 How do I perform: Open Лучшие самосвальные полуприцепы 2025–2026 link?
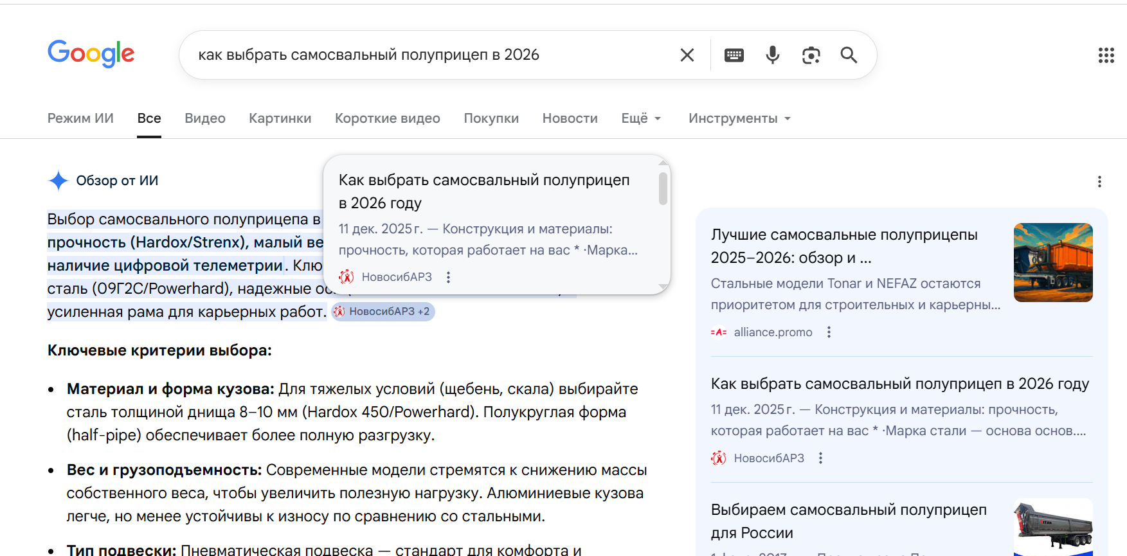coord(843,246)
